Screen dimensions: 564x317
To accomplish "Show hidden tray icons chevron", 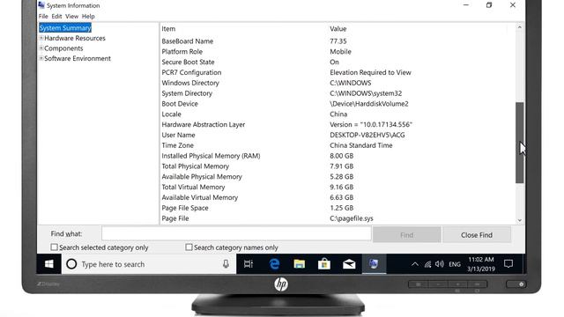I will (415, 264).
